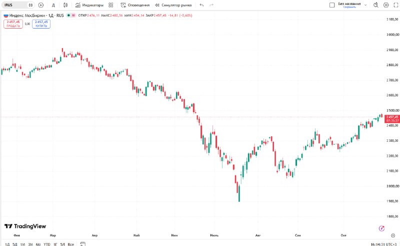Click the red ПРОДАТЬ sell button
This screenshot has width=400, height=246.
coord(13,24)
